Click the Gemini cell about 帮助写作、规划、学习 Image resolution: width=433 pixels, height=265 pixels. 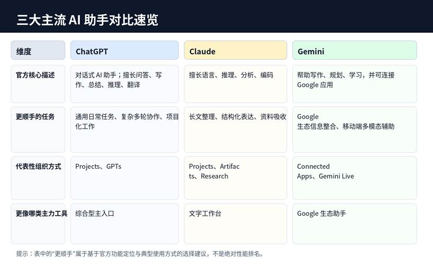354,84
